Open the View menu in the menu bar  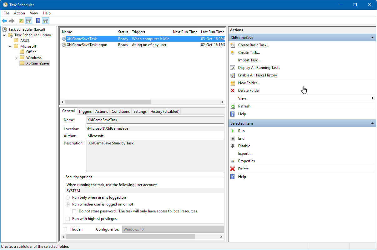tap(34, 13)
